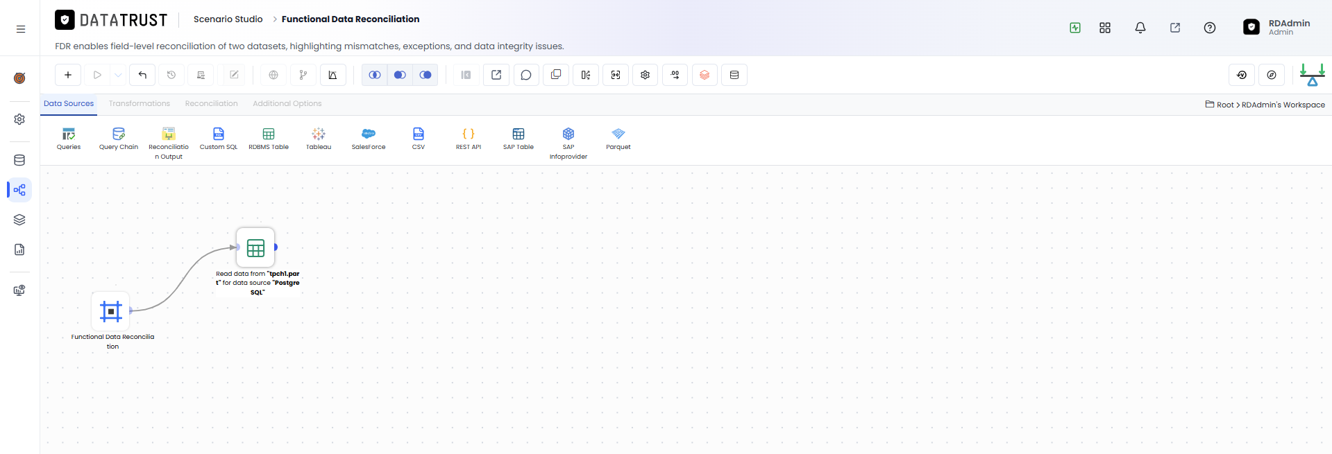1332x454 pixels.
Task: Select the Postgre SQL table node
Action: (x=255, y=247)
